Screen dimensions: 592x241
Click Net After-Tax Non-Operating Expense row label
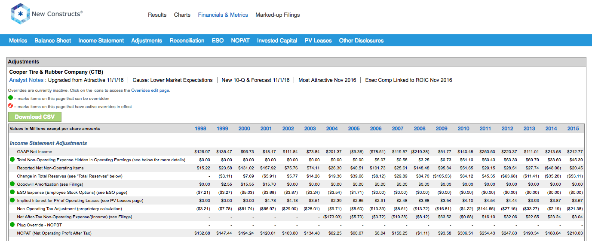point(74,217)
